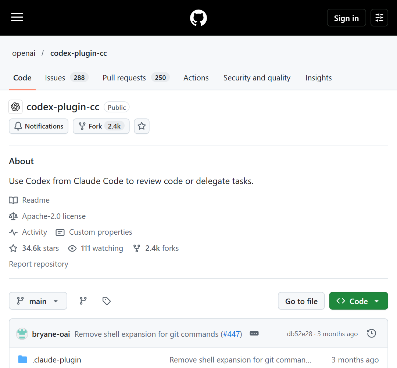
Task: Select the Code tab
Action: pyautogui.click(x=22, y=77)
